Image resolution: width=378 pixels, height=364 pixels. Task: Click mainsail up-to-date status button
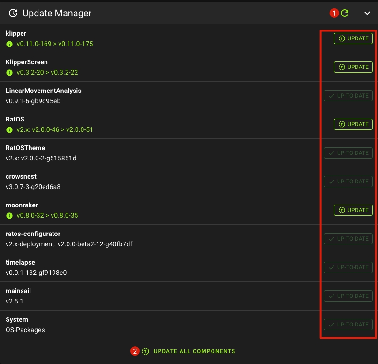point(348,296)
